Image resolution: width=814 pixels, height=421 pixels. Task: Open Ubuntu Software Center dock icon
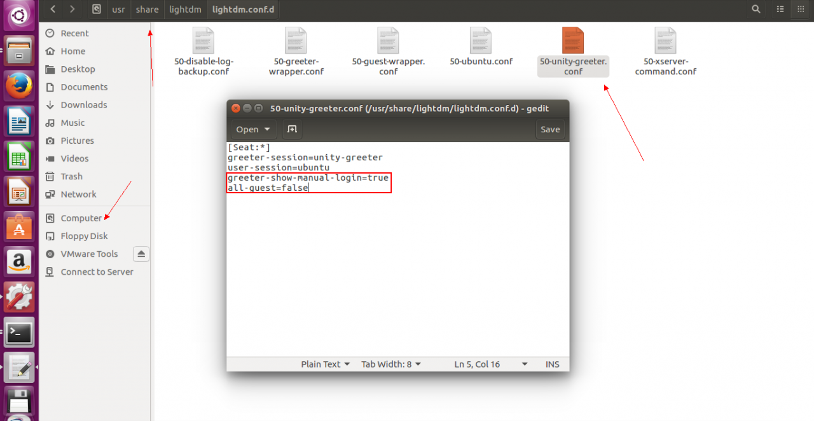click(19, 227)
